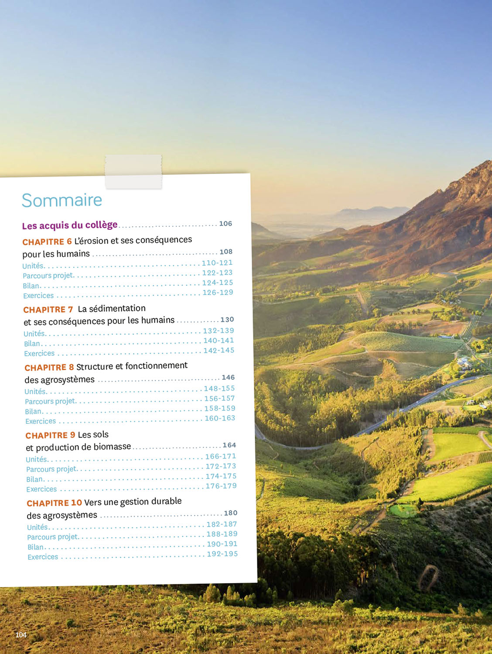Open the CHAPITRE 6 heading about l'érosion
This screenshot has width=492, height=654.
pyautogui.click(x=107, y=241)
